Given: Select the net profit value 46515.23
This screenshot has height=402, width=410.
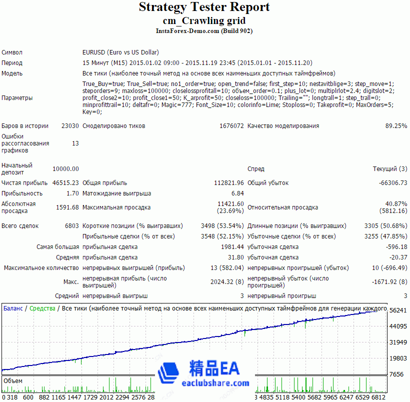Looking at the screenshot, I should pyautogui.click(x=65, y=183).
